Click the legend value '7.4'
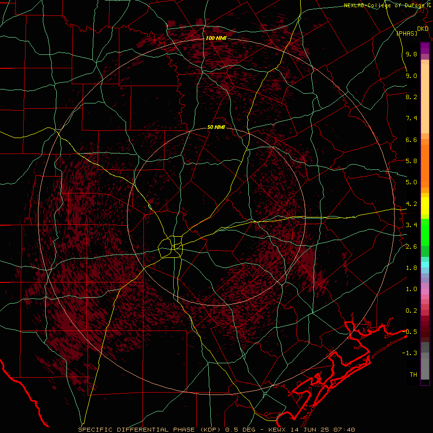The height and width of the screenshot is (433, 433). (411, 118)
